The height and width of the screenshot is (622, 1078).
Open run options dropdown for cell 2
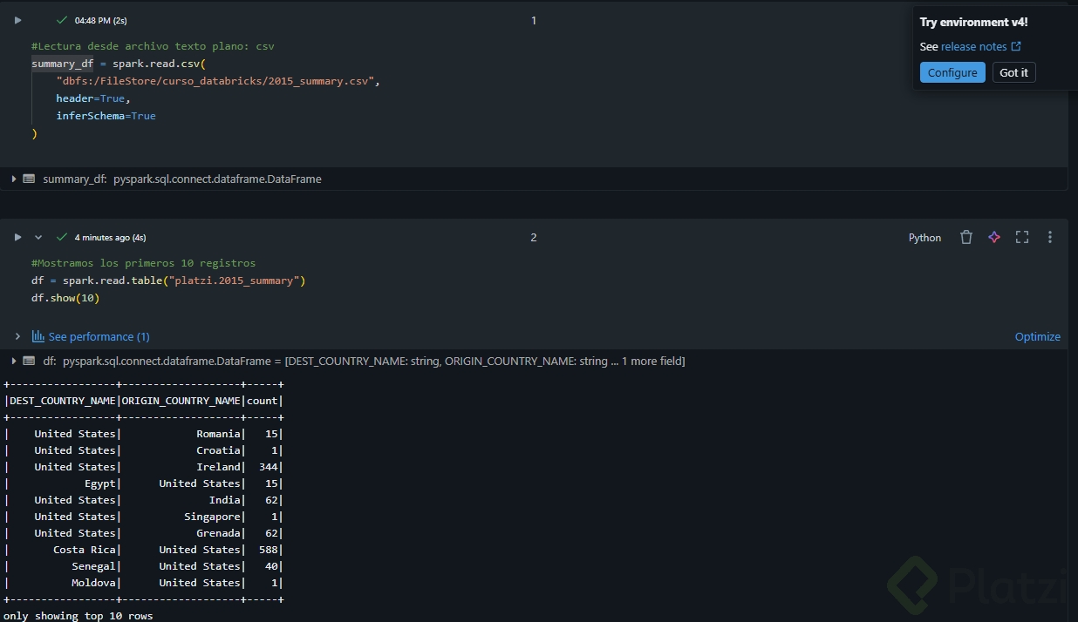click(38, 237)
